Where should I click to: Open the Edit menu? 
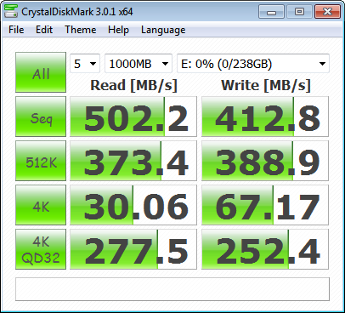point(44,30)
